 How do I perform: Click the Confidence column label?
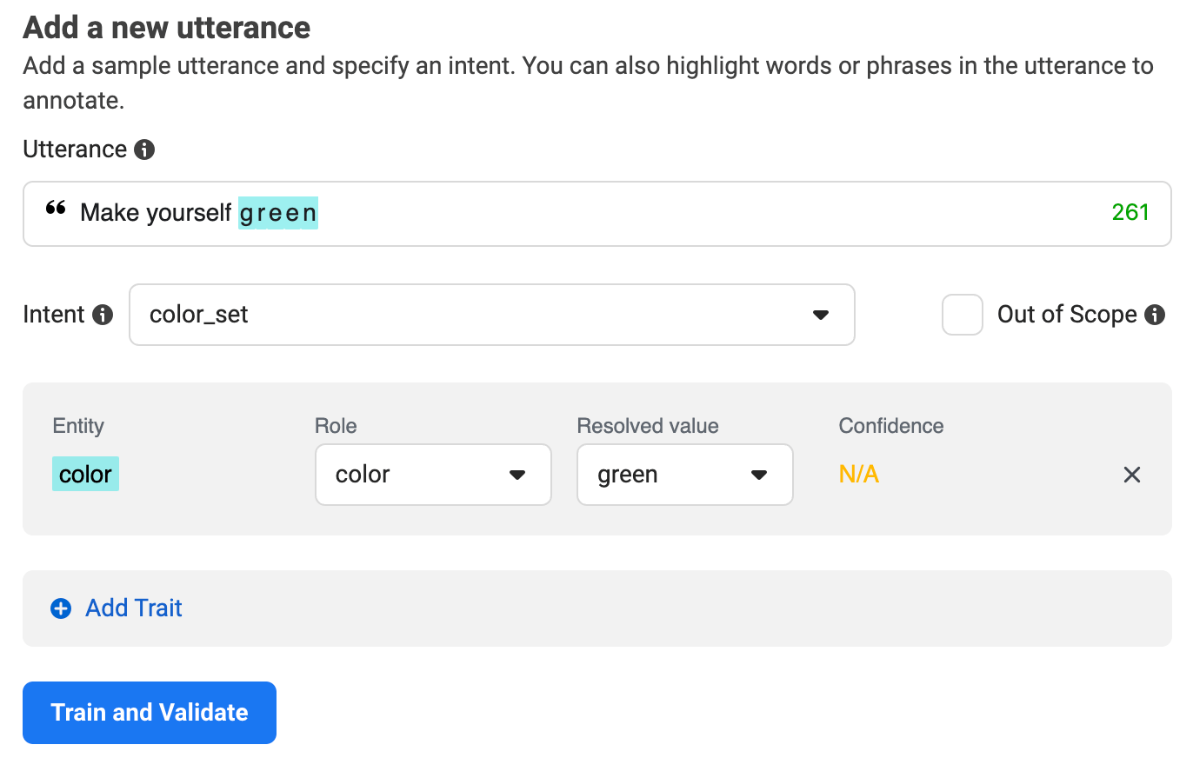891,426
